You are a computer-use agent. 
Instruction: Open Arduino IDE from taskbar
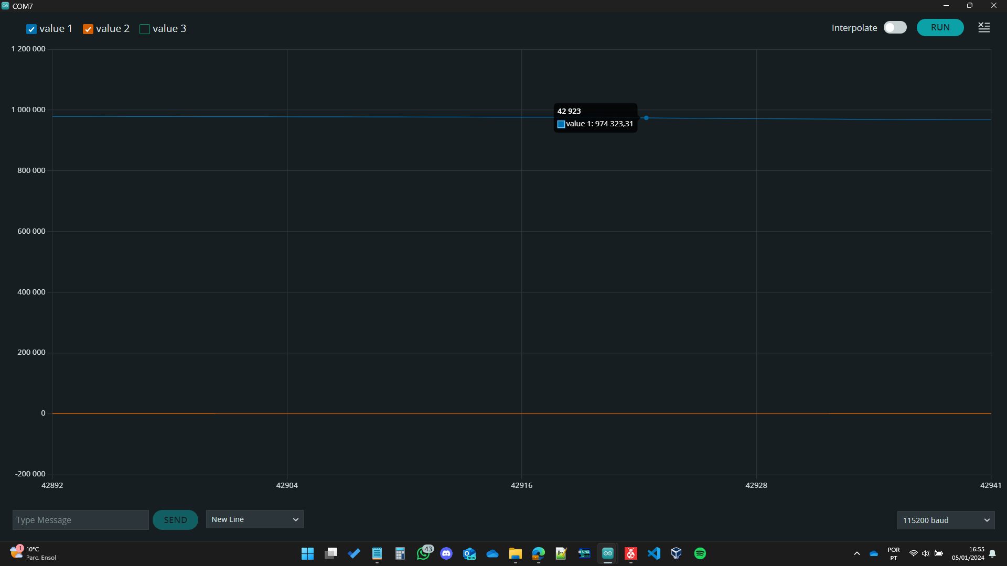point(607,553)
